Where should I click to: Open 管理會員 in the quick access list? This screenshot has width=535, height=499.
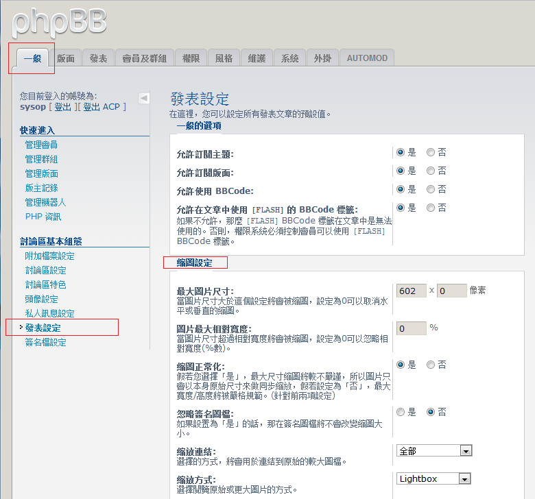coord(41,145)
